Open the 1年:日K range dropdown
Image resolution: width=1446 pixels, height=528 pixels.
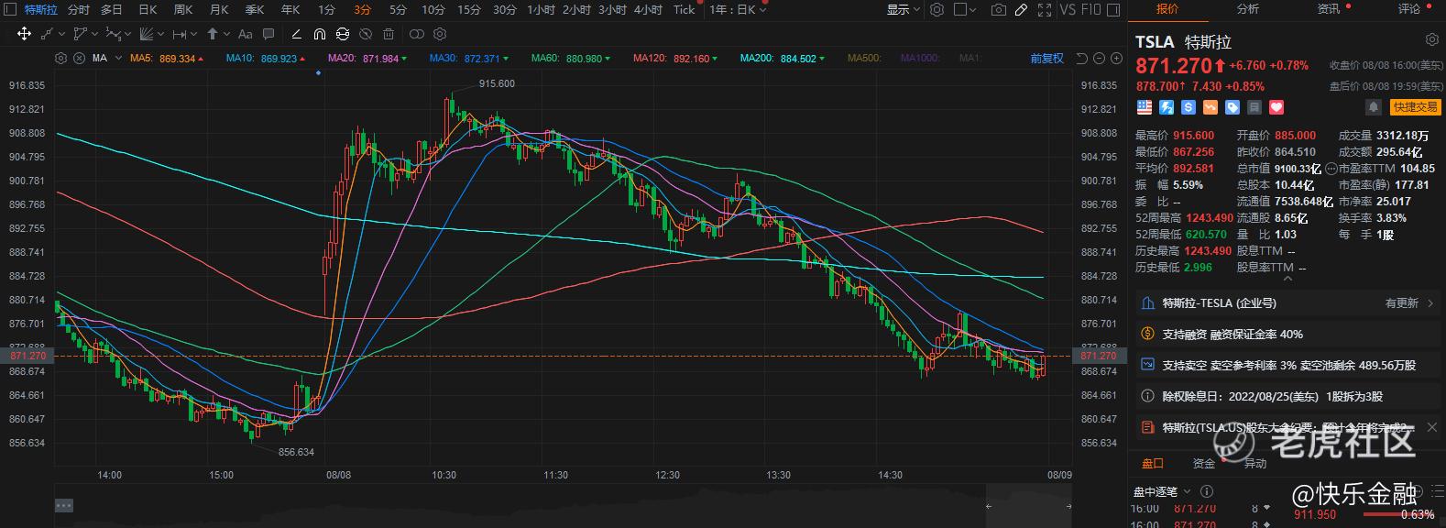tap(739, 9)
